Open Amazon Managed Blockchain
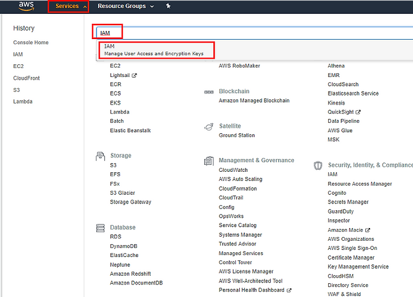413x297 pixels. tap(254, 101)
